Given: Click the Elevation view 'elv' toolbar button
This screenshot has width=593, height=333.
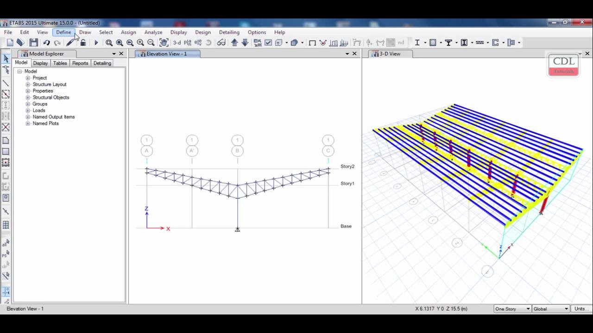Looking at the screenshot, I should [x=198, y=43].
